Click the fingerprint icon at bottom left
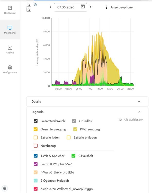 click(5, 188)
